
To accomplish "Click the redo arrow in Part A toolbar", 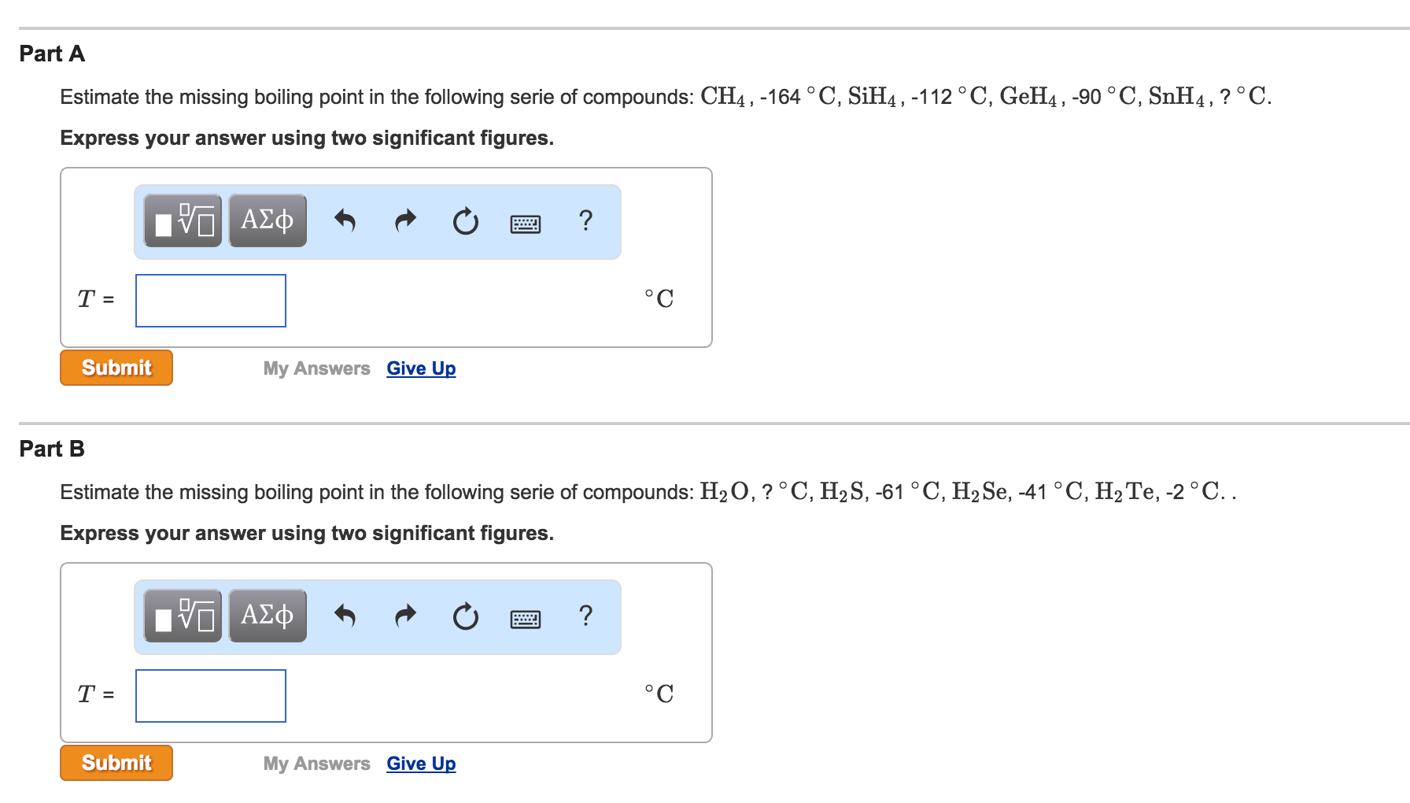I will click(x=404, y=221).
